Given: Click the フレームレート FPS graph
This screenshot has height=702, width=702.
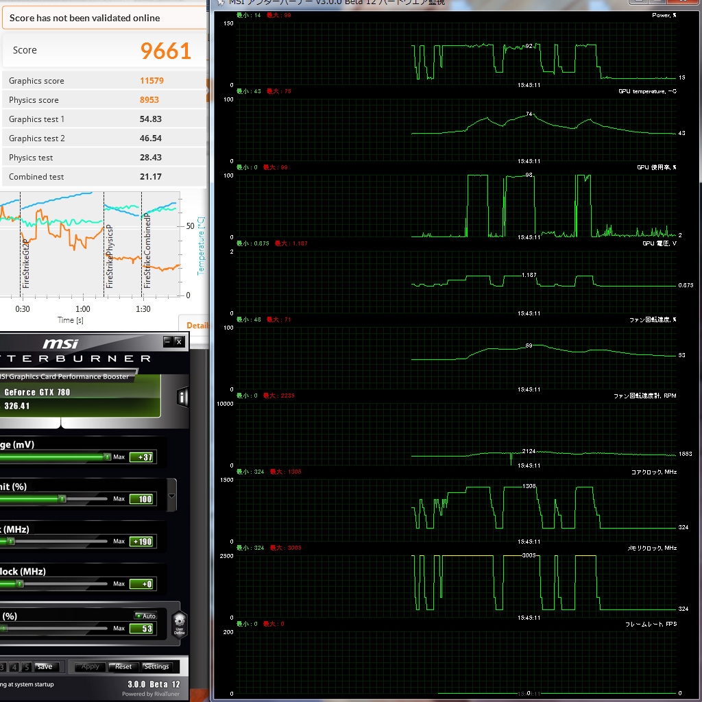Looking at the screenshot, I should tap(456, 663).
